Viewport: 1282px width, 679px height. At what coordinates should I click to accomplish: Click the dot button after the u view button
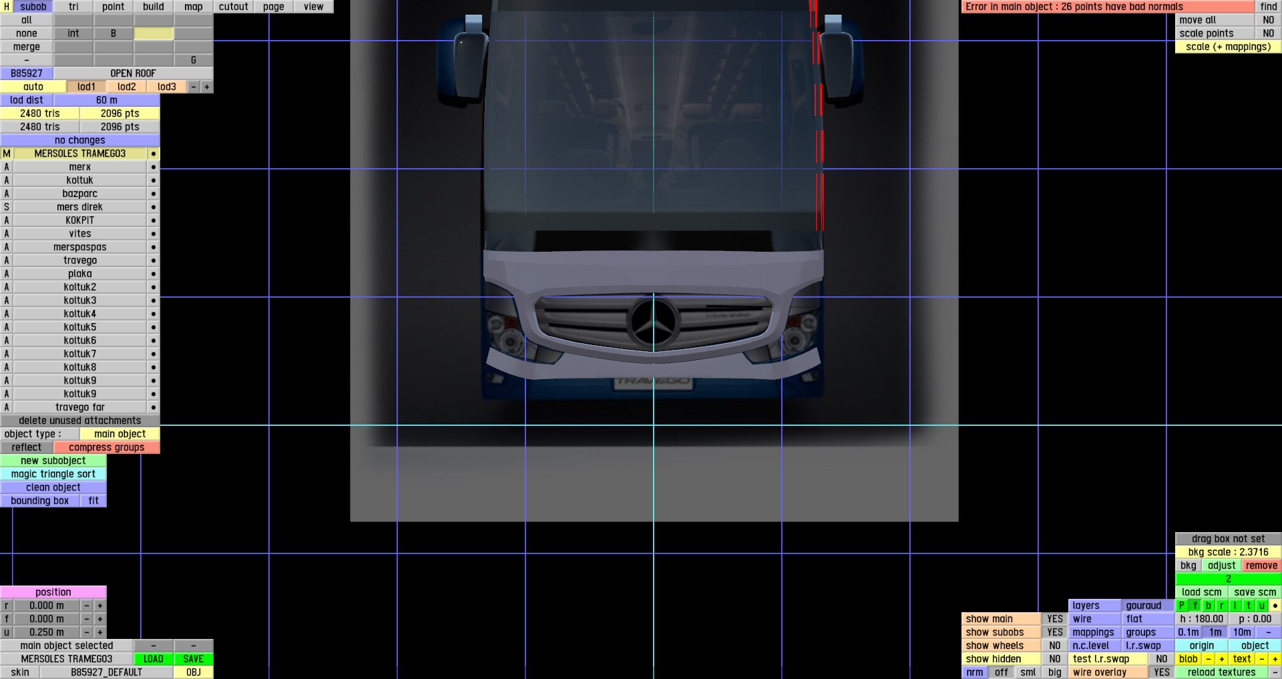(x=1275, y=606)
